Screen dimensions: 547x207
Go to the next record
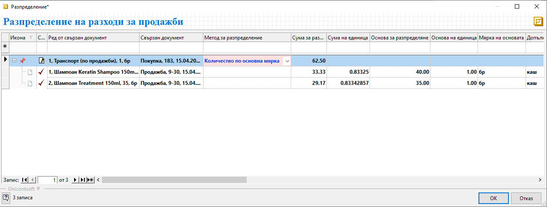tap(75, 180)
